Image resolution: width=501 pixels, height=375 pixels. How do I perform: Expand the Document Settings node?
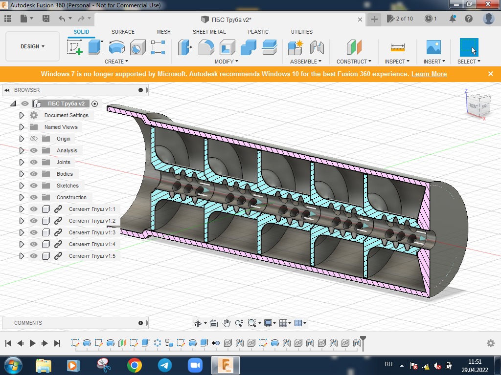pyautogui.click(x=22, y=115)
